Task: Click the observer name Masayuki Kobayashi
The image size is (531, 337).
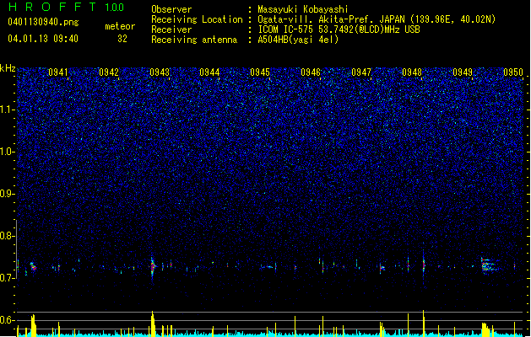Action: click(303, 9)
